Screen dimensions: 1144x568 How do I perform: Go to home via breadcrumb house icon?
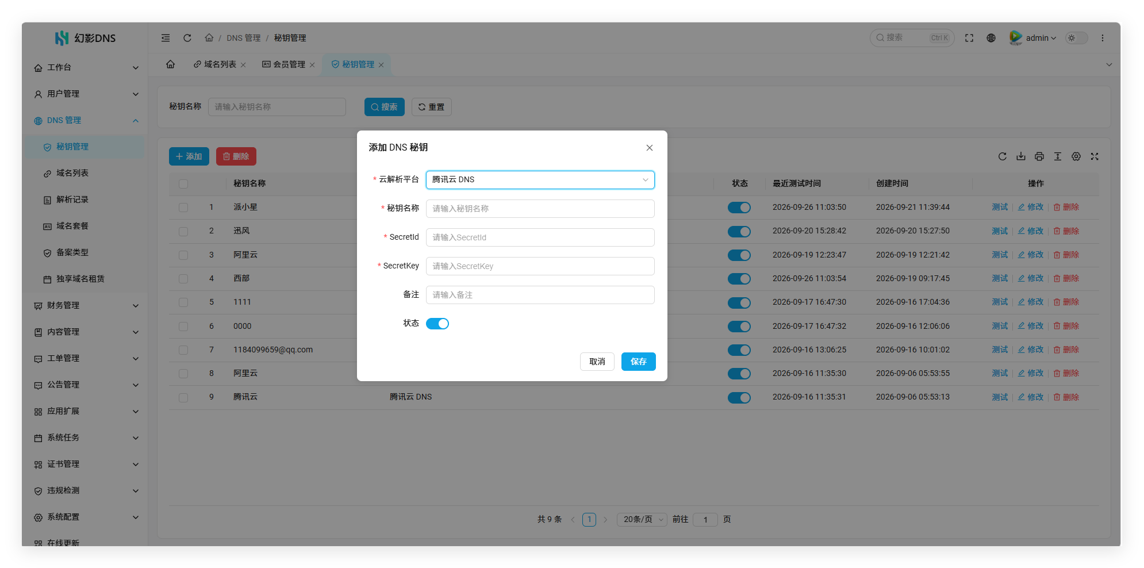click(x=209, y=38)
